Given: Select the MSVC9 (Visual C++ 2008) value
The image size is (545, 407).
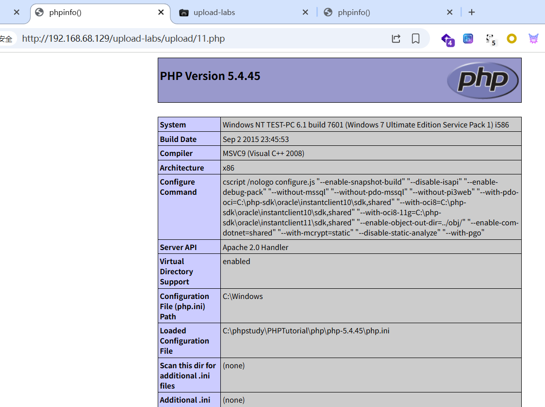Looking at the screenshot, I should (x=263, y=154).
